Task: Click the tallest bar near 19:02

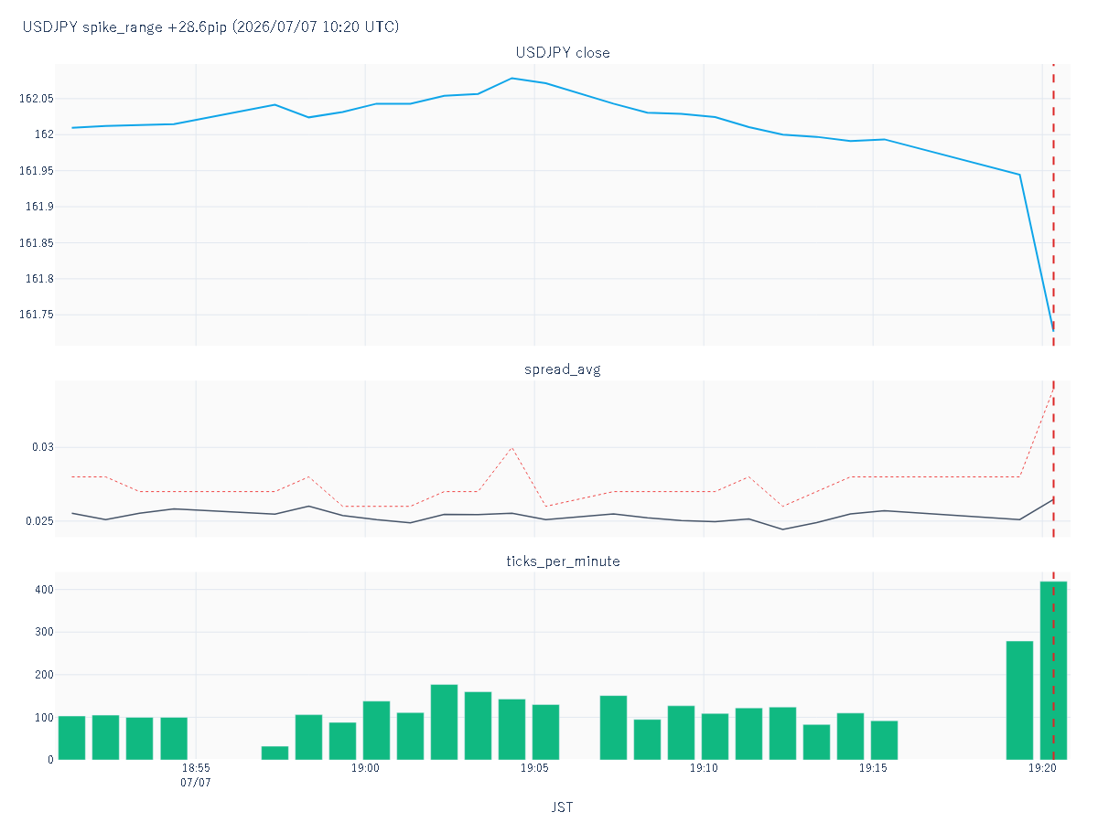Action: [444, 722]
